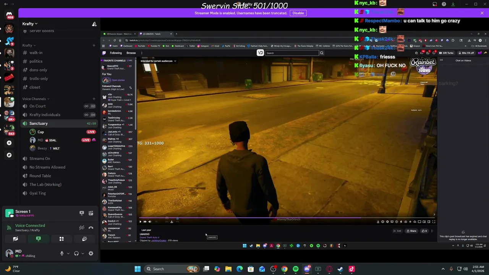489x275 pixels.
Task: Open the trolls-only text channel
Action: tap(59, 79)
